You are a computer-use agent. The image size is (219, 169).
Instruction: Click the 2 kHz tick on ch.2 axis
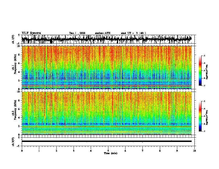19,126
